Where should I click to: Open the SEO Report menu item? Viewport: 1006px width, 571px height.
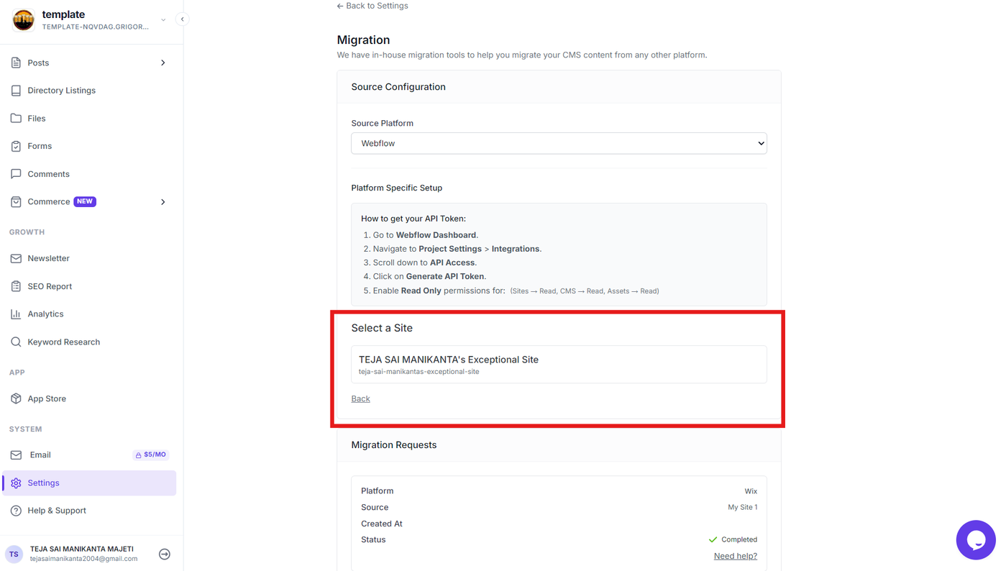point(89,286)
